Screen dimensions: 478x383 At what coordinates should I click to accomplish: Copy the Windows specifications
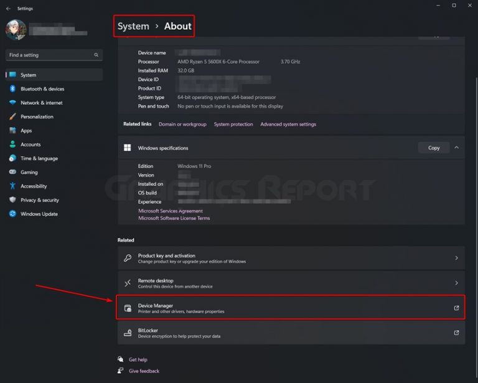coord(433,148)
